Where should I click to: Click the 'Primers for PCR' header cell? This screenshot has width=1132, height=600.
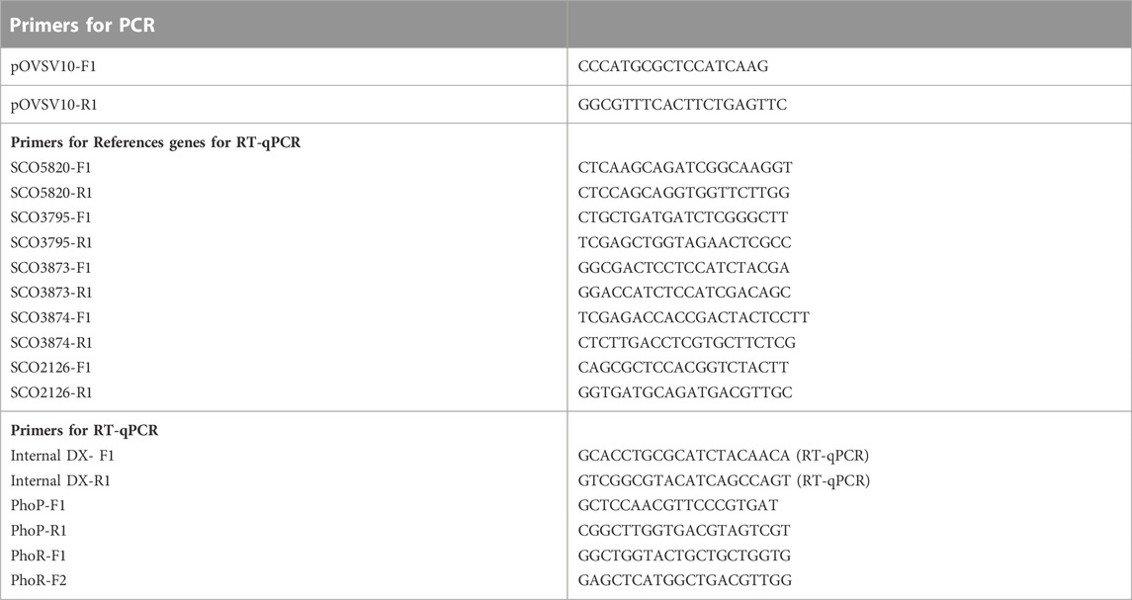pyautogui.click(x=284, y=24)
